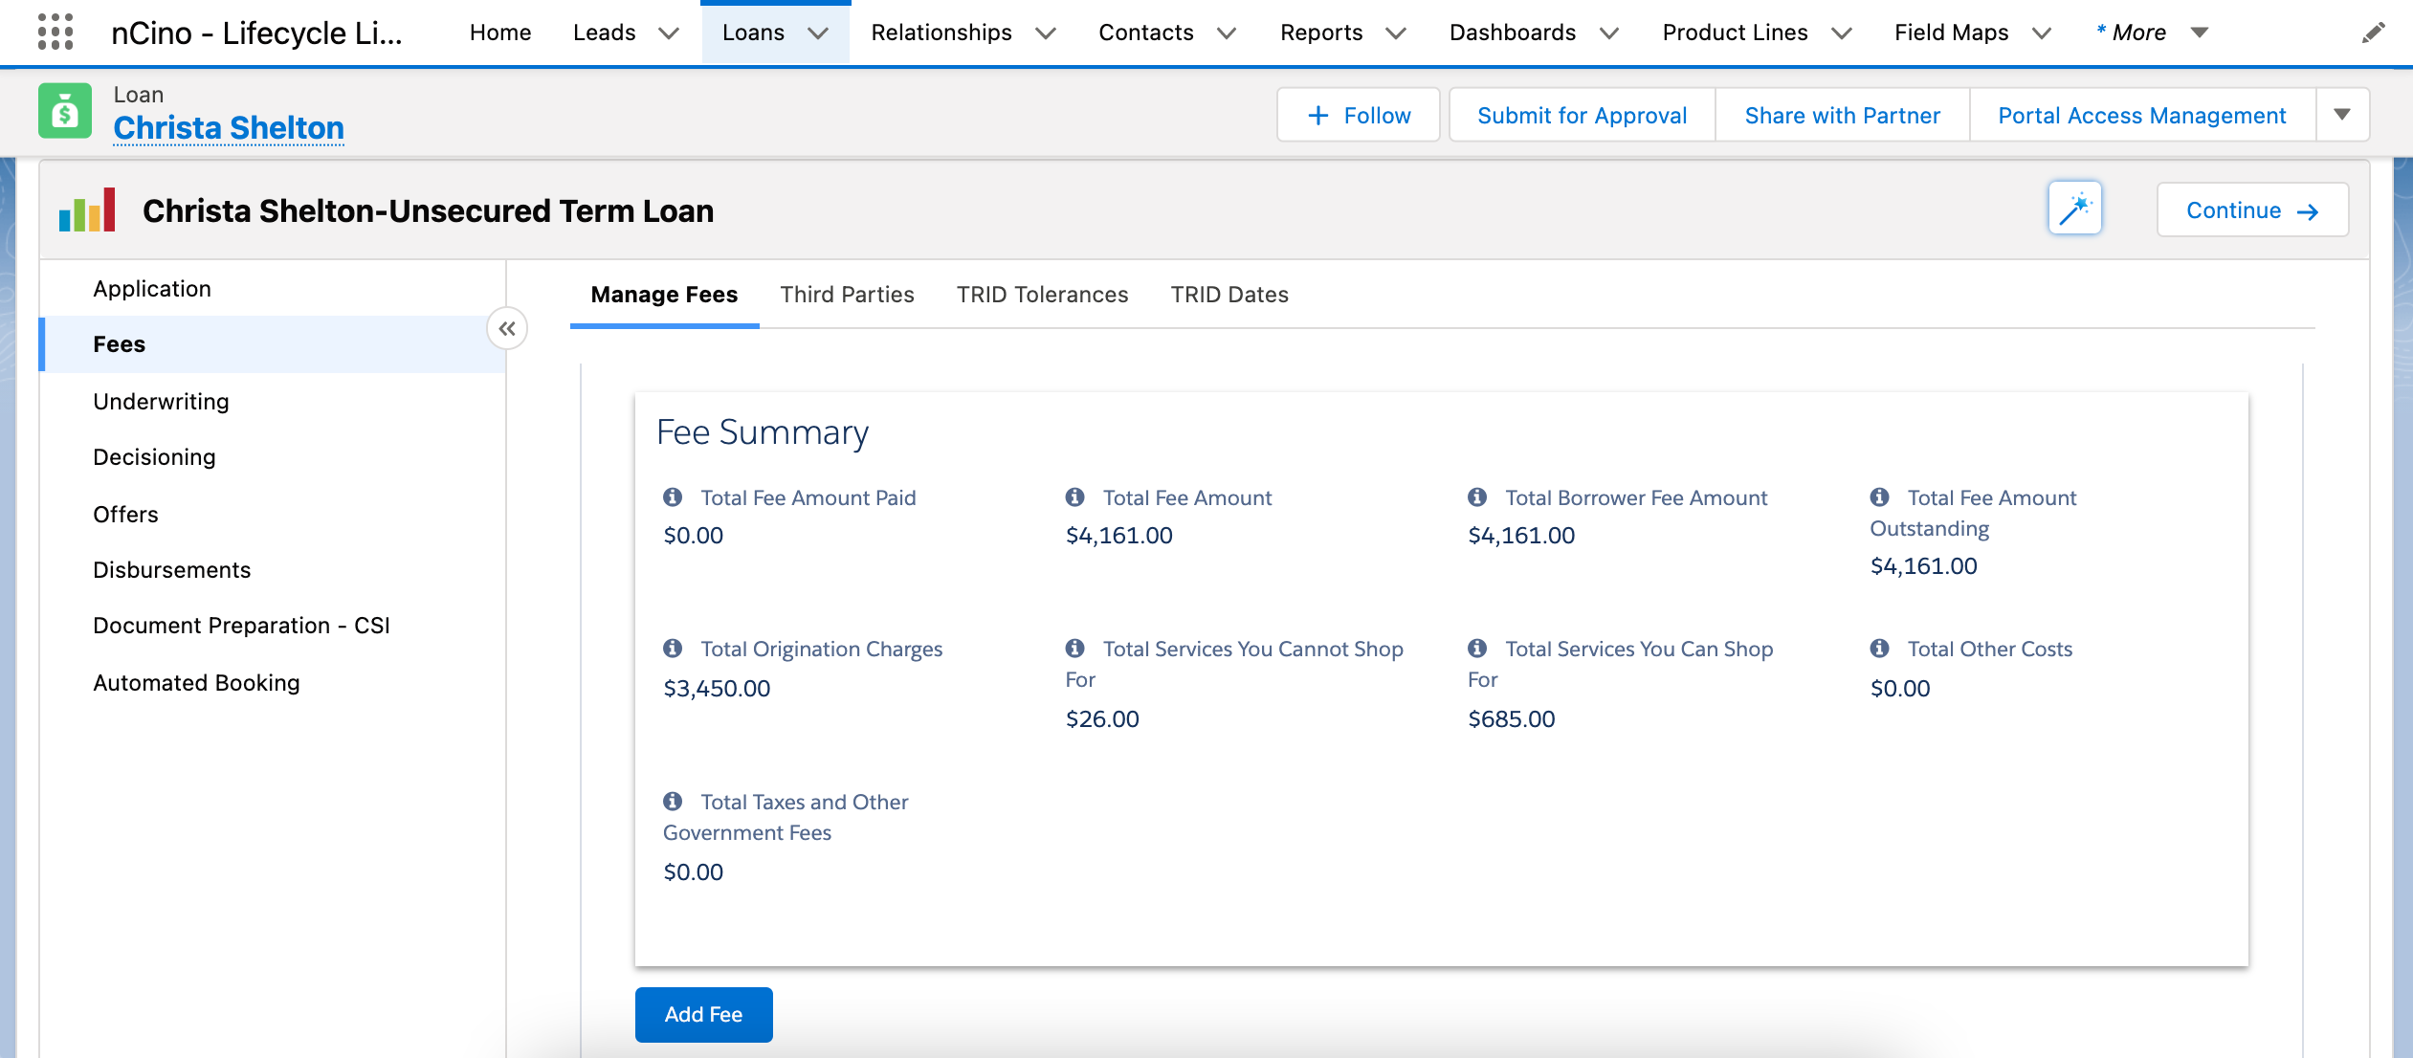
Task: Click info icon for Total Borrower Fee Amount
Action: coord(1477,497)
